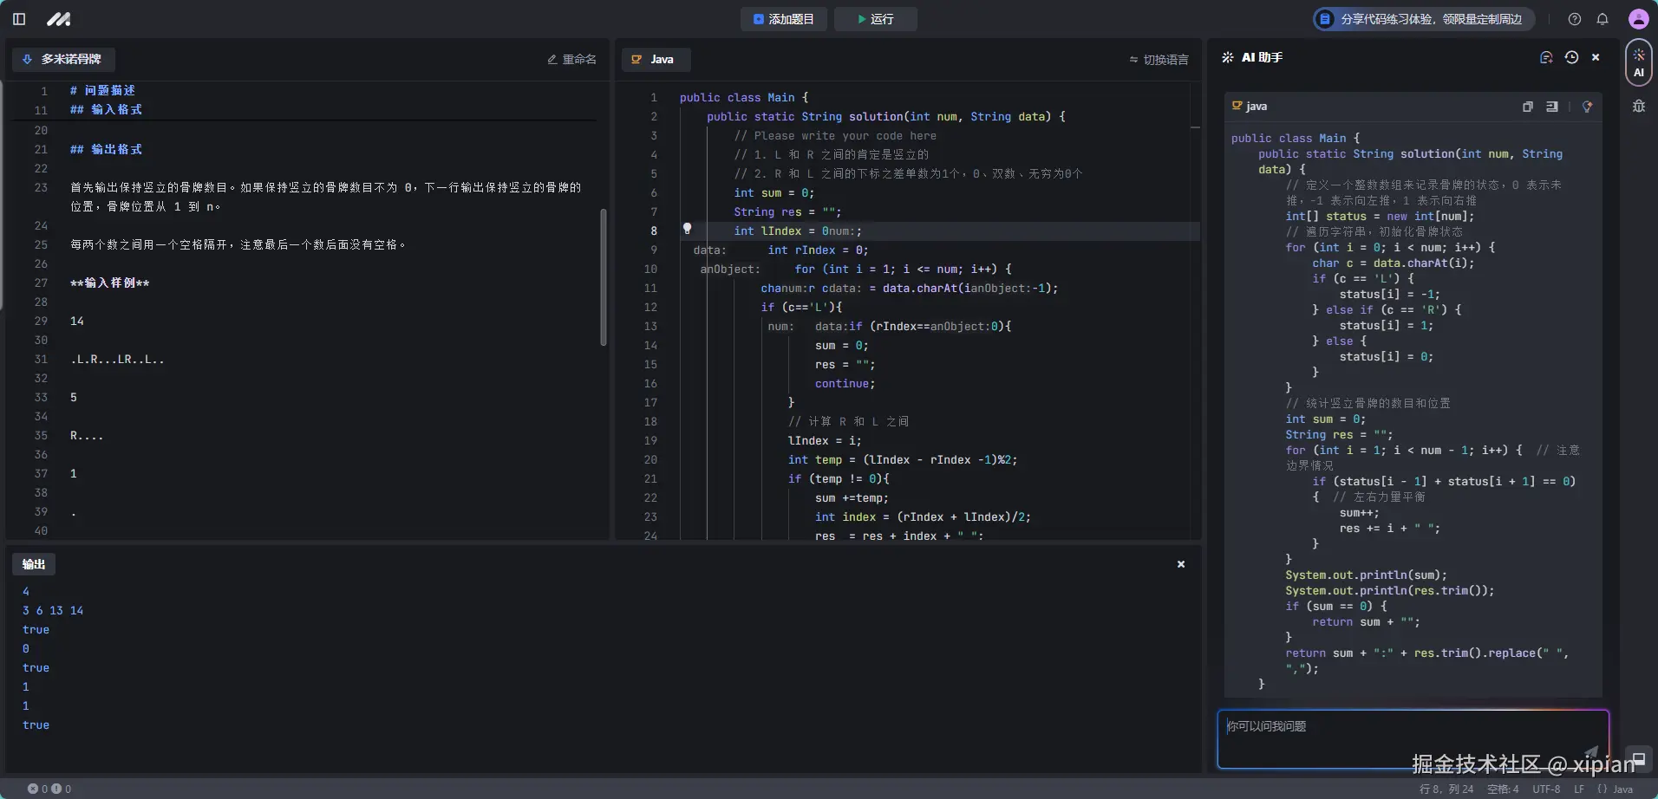Open the AI chat history icon

click(x=1571, y=57)
